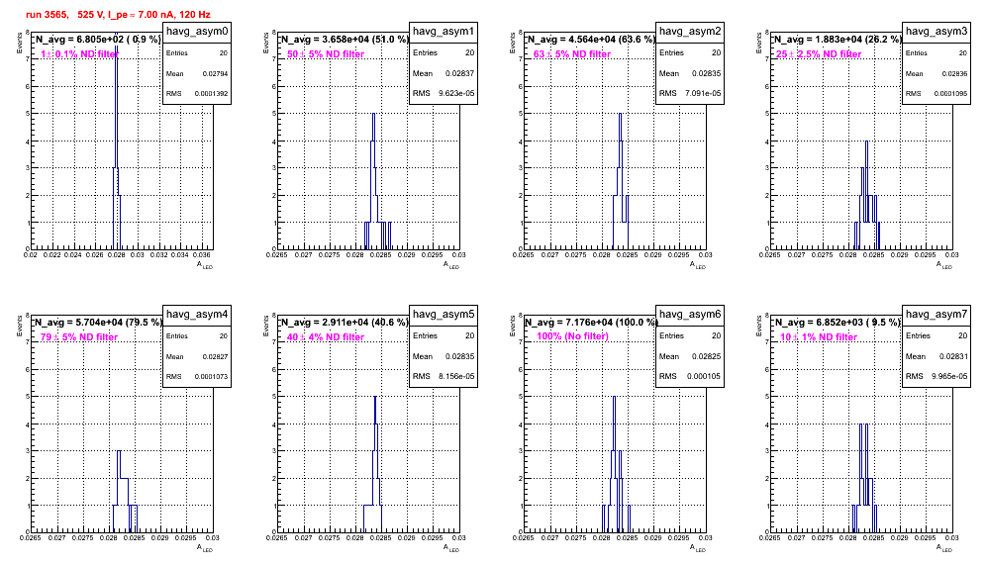Screen dimensions: 986x566
Task: Select the havg_asym7 stats box title
Action: (937, 314)
